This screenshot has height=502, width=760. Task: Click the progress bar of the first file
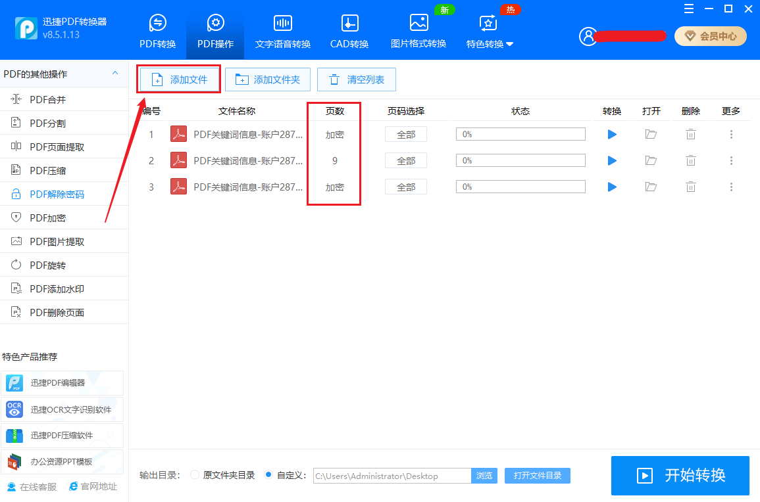(520, 133)
